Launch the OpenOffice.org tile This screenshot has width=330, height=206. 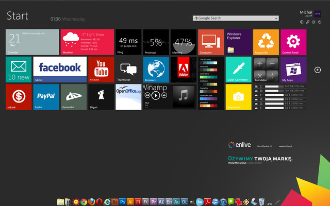(128, 97)
